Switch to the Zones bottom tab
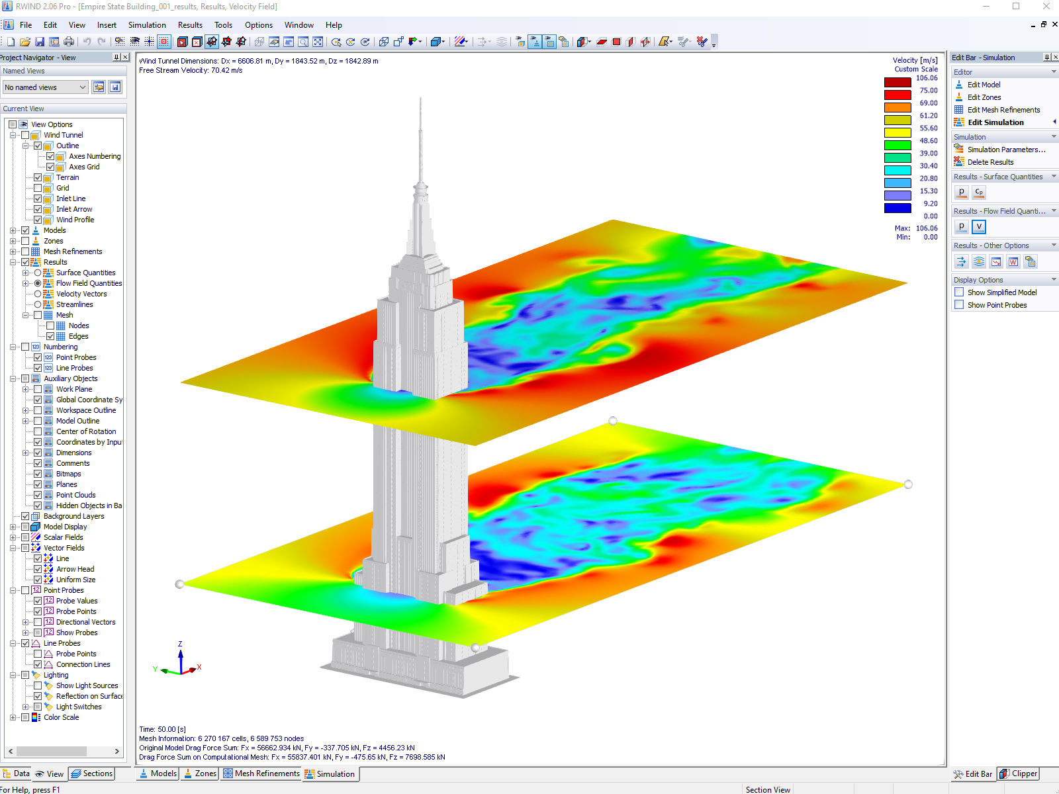Viewport: 1059px width, 794px height. pyautogui.click(x=200, y=773)
